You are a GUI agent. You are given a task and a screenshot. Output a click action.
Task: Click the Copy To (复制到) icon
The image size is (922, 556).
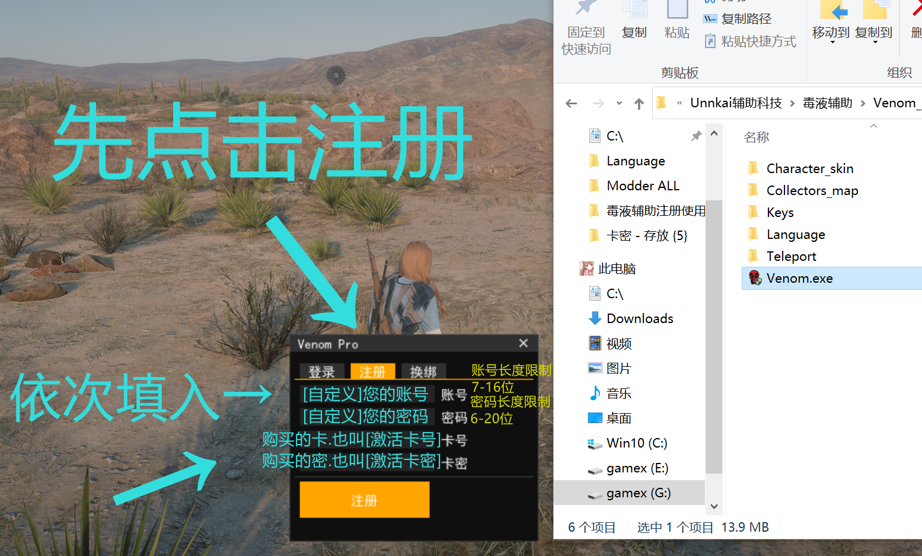[875, 9]
